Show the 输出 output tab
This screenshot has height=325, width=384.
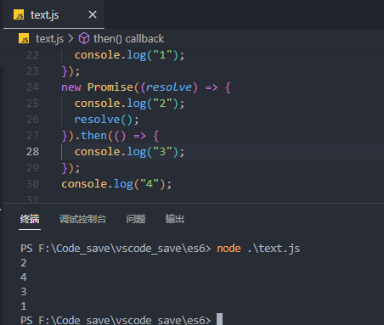(x=175, y=219)
